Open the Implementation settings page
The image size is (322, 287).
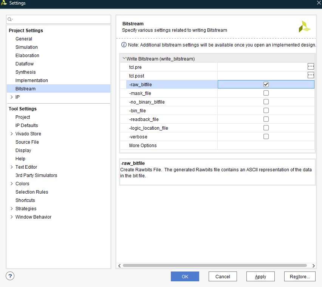[x=32, y=81]
